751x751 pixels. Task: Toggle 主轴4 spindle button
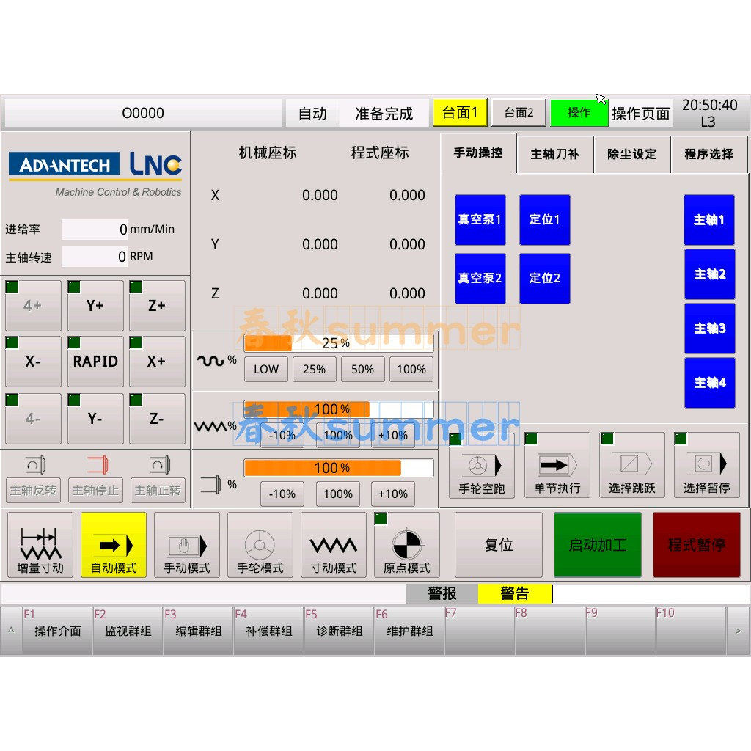709,382
